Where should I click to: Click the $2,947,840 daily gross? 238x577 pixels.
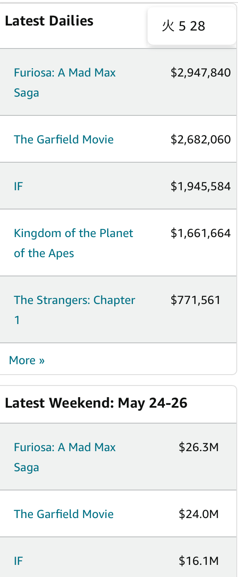[x=200, y=73]
